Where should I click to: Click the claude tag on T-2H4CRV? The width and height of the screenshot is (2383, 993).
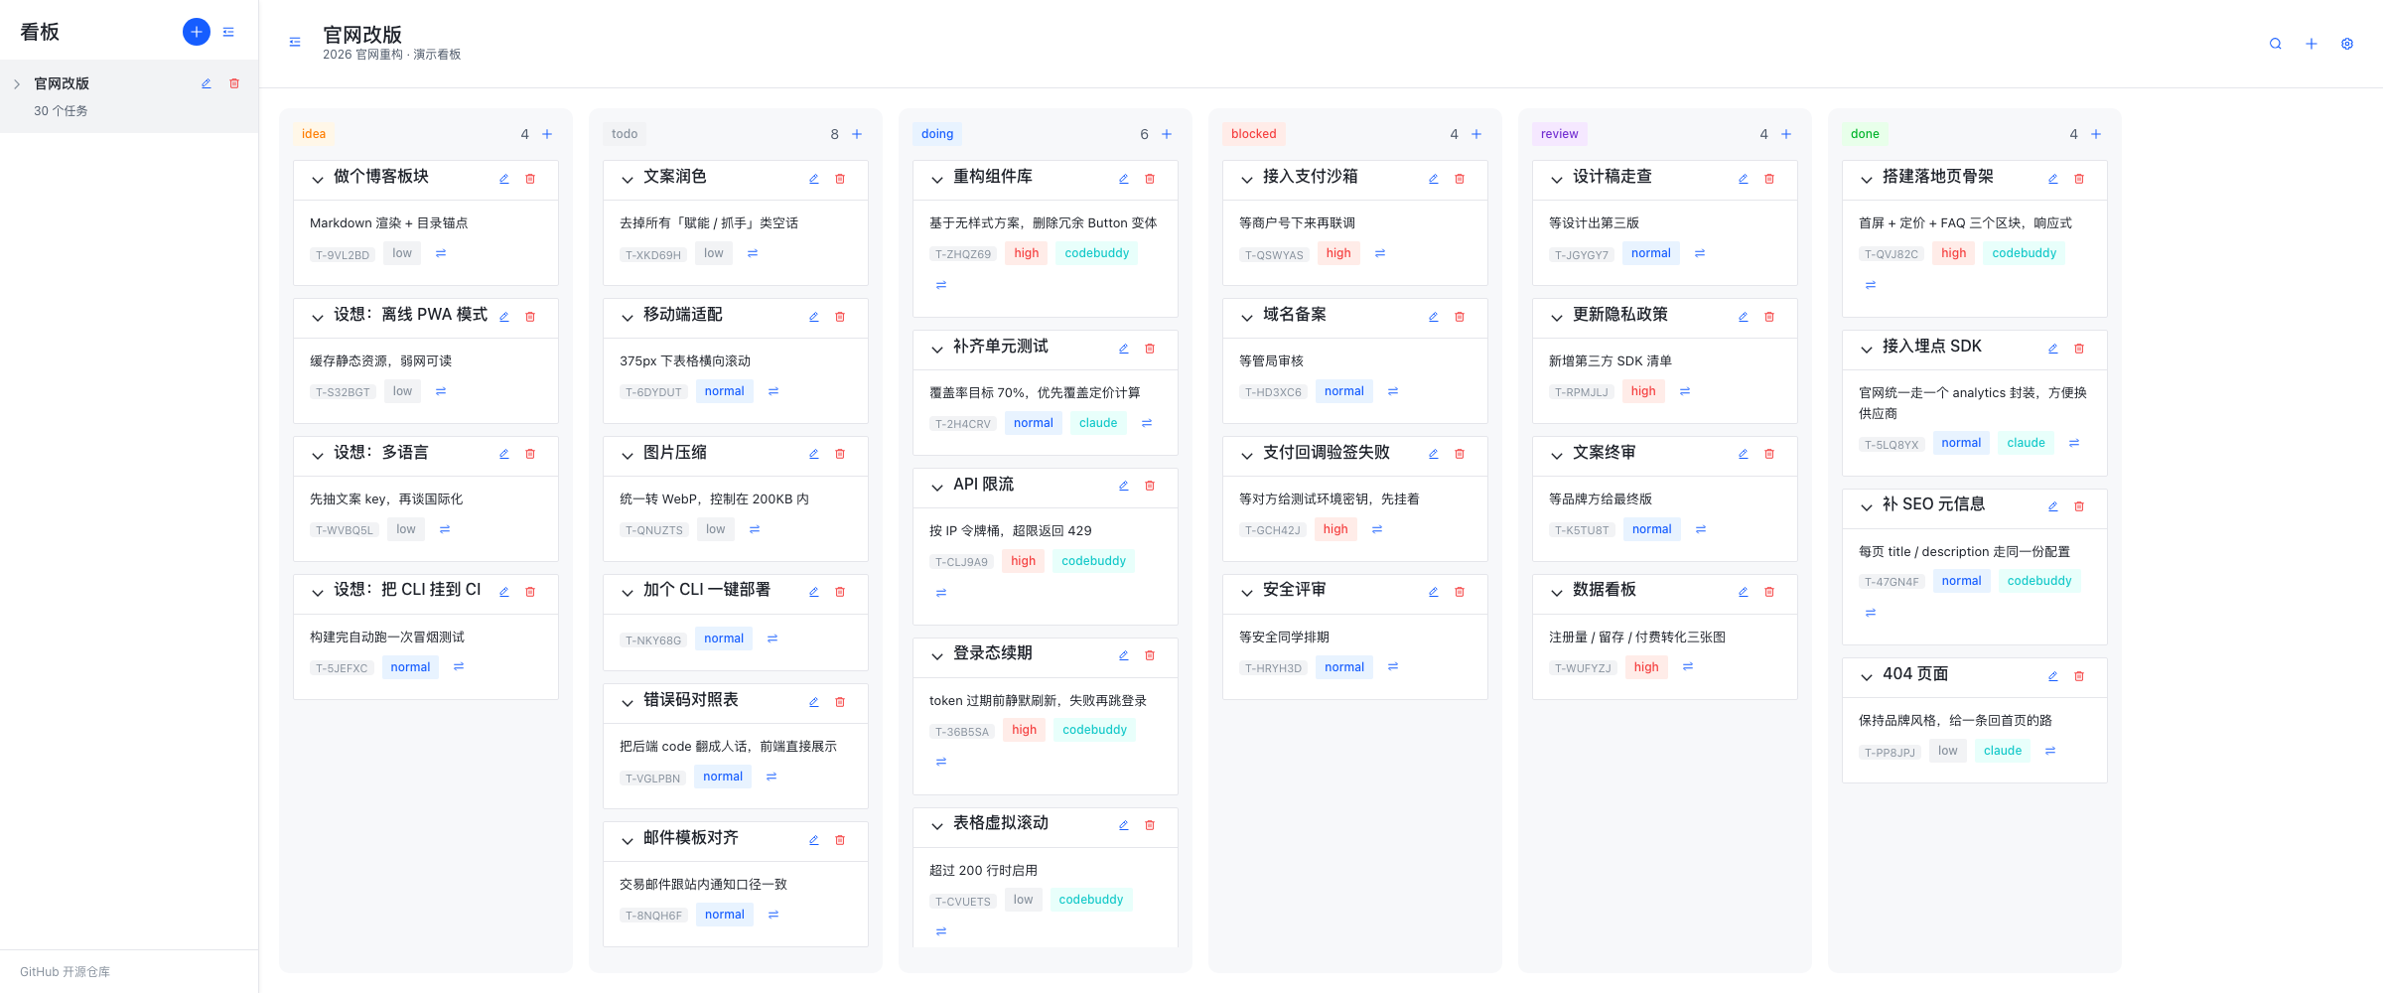[x=1098, y=423]
